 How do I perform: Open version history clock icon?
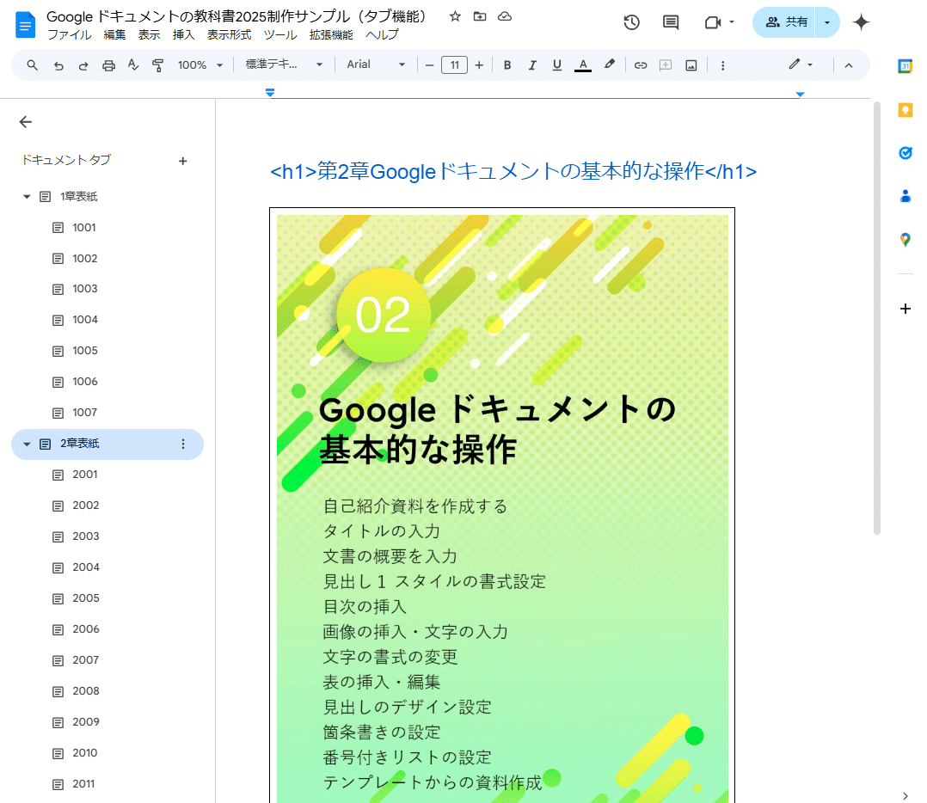click(631, 22)
